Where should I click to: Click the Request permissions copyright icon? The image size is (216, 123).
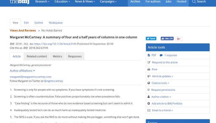pos(149,90)
